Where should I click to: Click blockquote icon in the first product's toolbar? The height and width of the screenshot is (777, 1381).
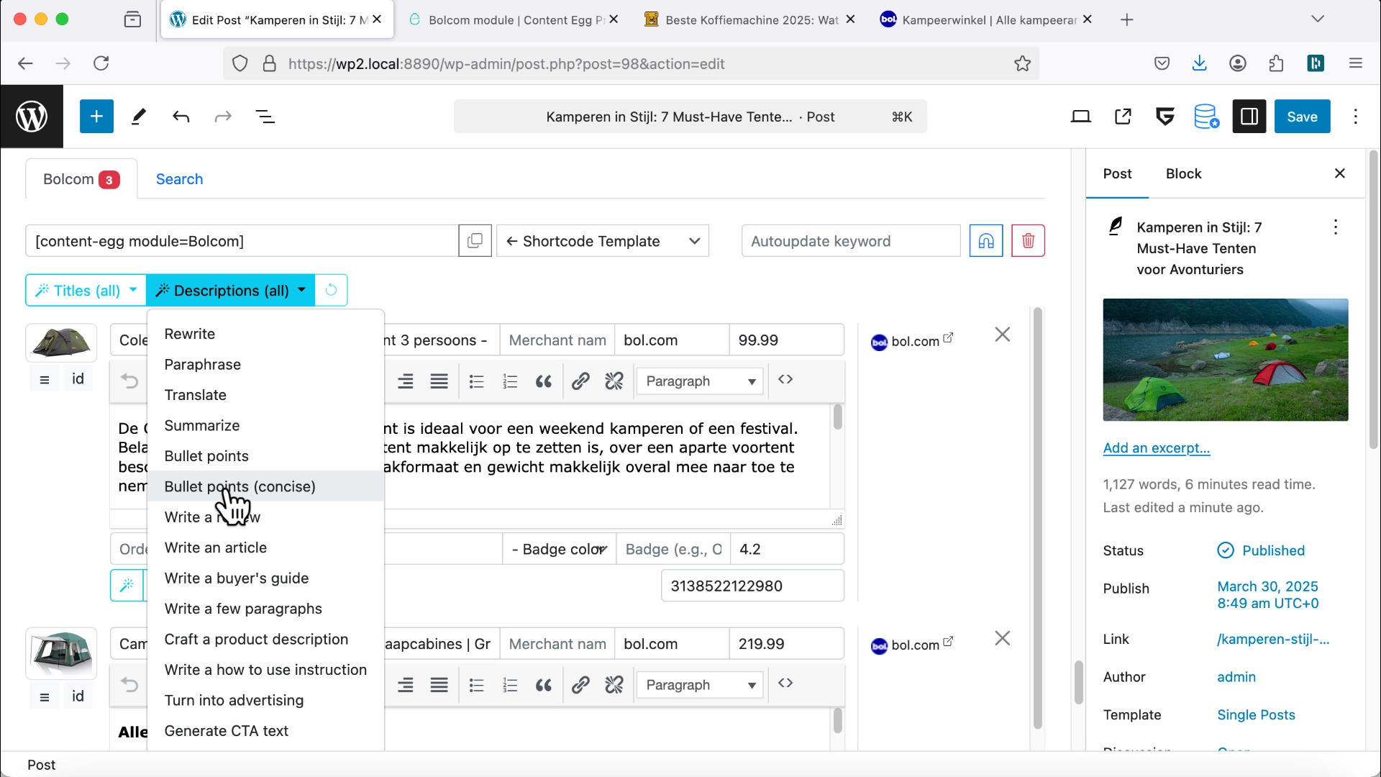pyautogui.click(x=544, y=381)
